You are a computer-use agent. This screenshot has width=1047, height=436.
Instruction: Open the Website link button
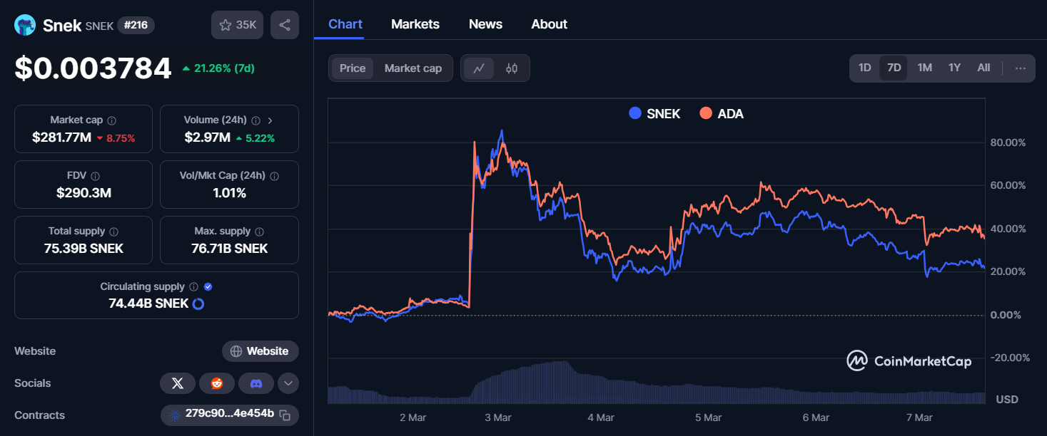pyautogui.click(x=261, y=351)
